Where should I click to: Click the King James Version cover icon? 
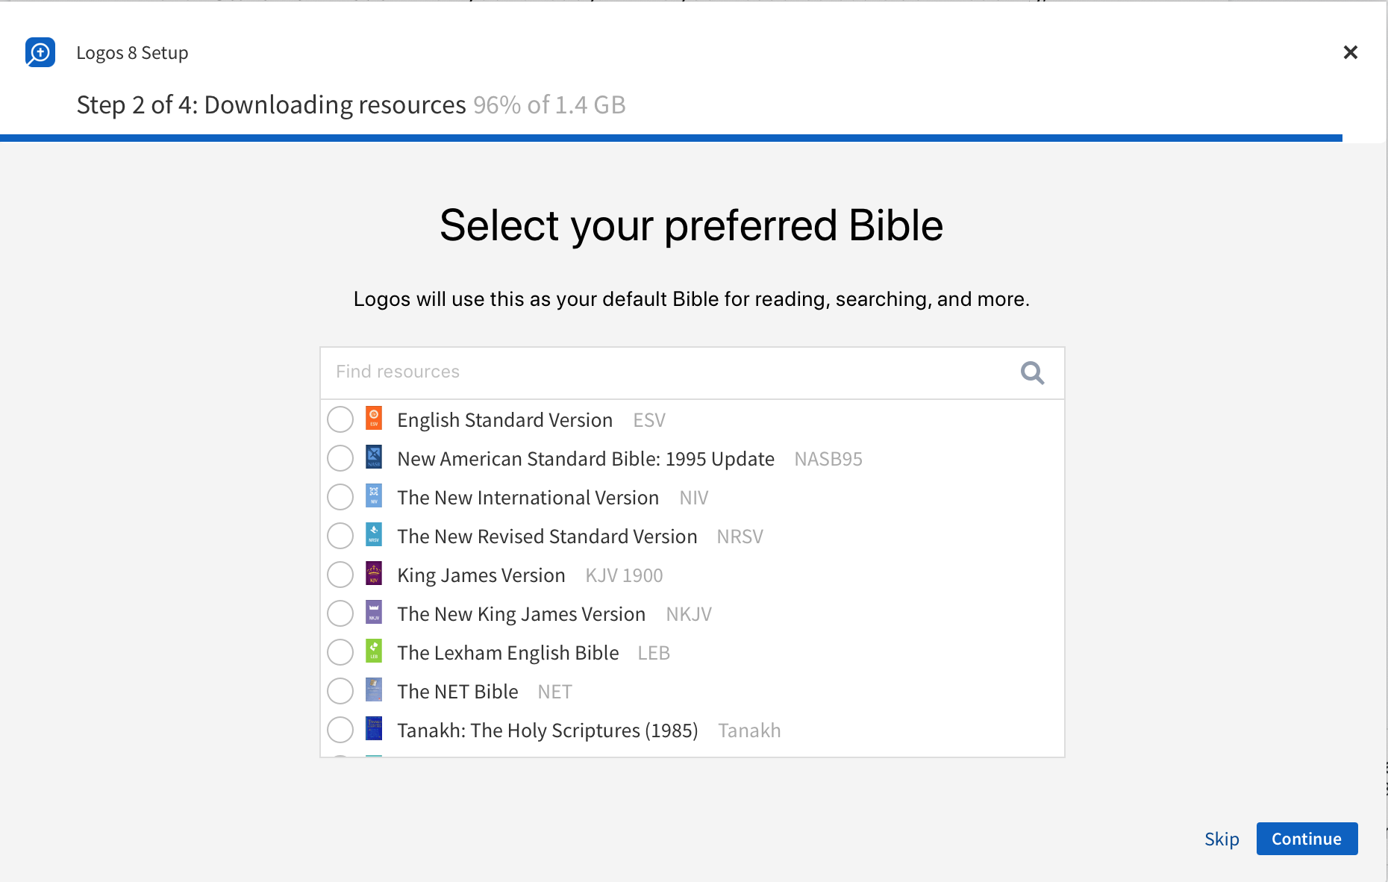click(374, 574)
